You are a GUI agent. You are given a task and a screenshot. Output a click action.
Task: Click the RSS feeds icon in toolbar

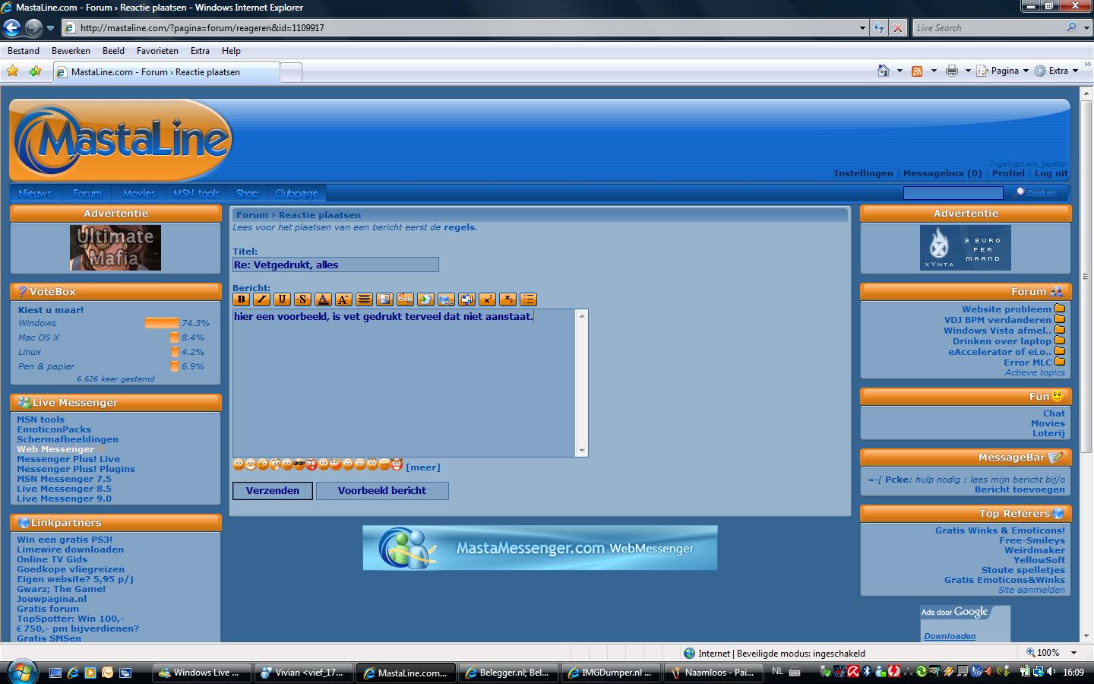[917, 71]
